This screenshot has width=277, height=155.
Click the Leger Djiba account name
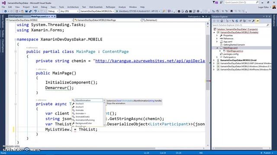coord(263,7)
